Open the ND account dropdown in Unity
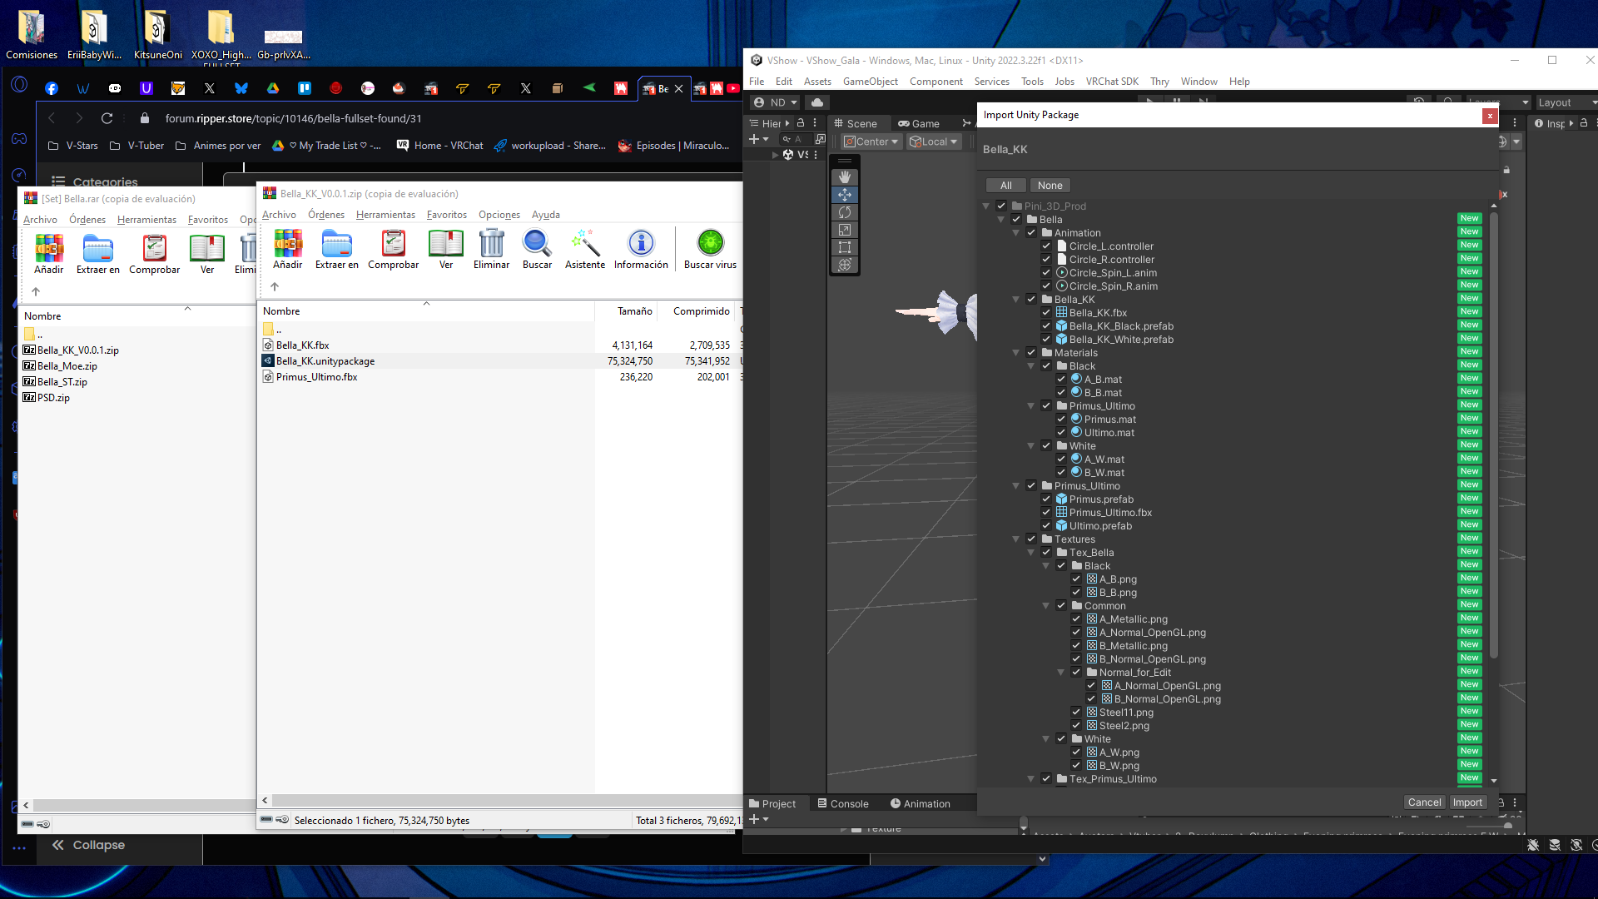 pos(775,102)
